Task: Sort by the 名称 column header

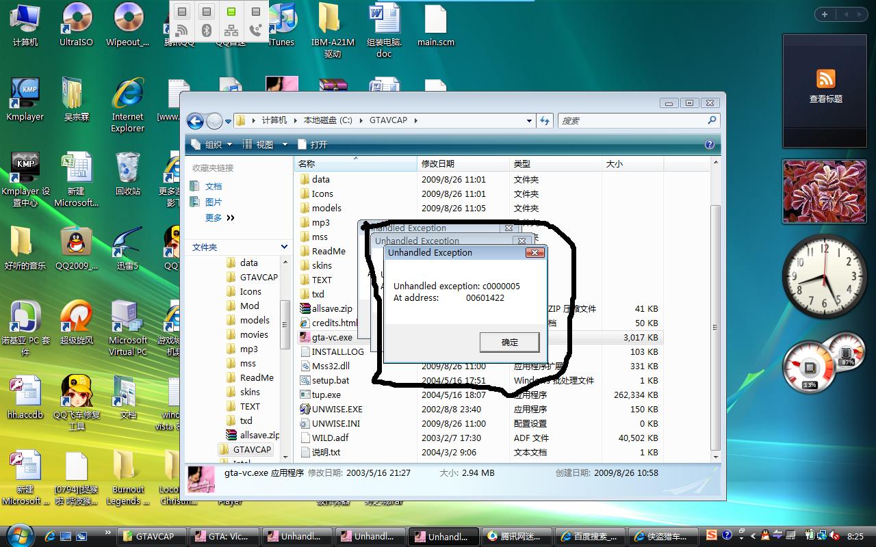Action: [x=356, y=163]
